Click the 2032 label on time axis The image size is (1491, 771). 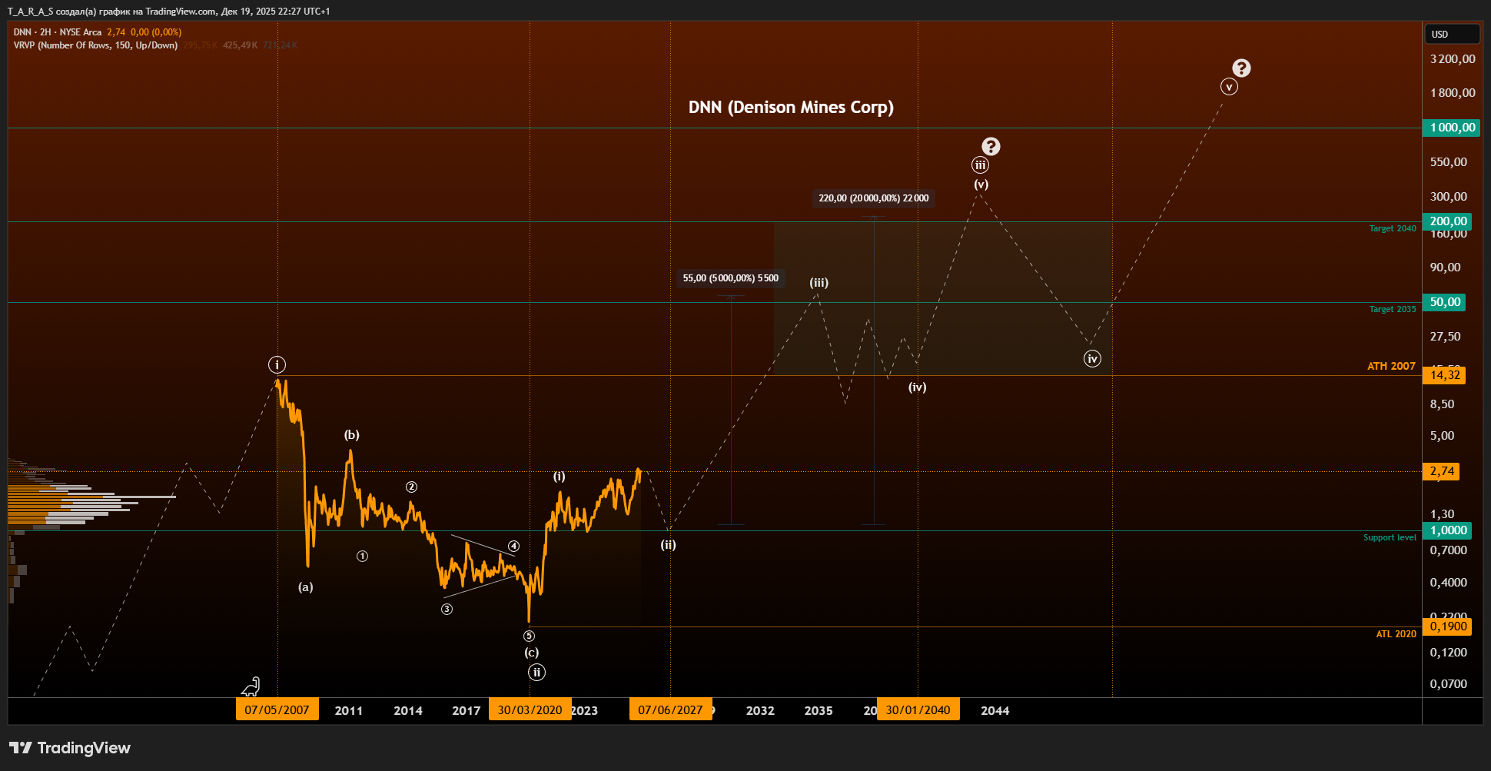point(760,711)
